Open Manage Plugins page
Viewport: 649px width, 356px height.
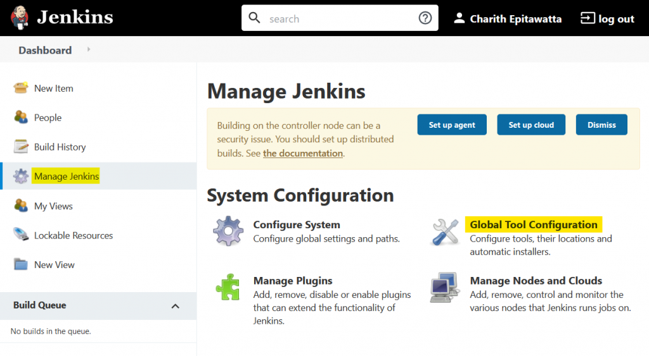coord(293,281)
